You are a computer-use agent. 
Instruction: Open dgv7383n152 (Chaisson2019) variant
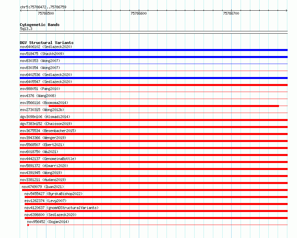(46, 124)
